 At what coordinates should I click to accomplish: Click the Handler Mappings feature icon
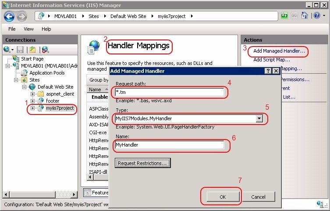pos(93,47)
